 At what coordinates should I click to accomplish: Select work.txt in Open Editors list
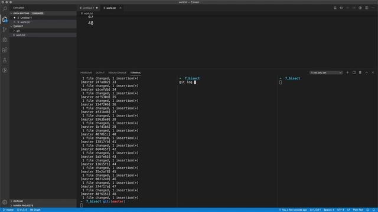click(43, 22)
